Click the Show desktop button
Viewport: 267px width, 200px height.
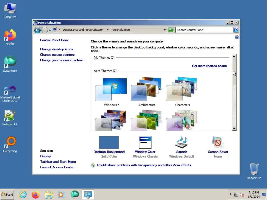[x=264, y=194]
